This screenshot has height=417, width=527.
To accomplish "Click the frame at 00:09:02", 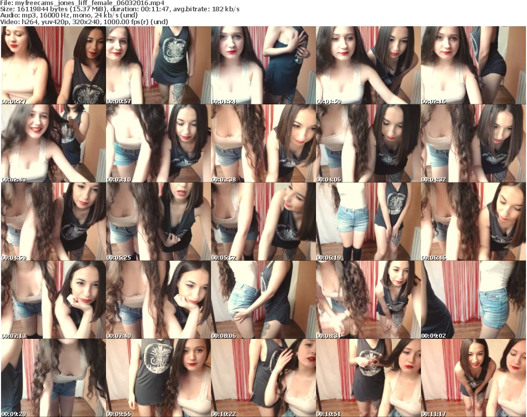I will (x=473, y=300).
